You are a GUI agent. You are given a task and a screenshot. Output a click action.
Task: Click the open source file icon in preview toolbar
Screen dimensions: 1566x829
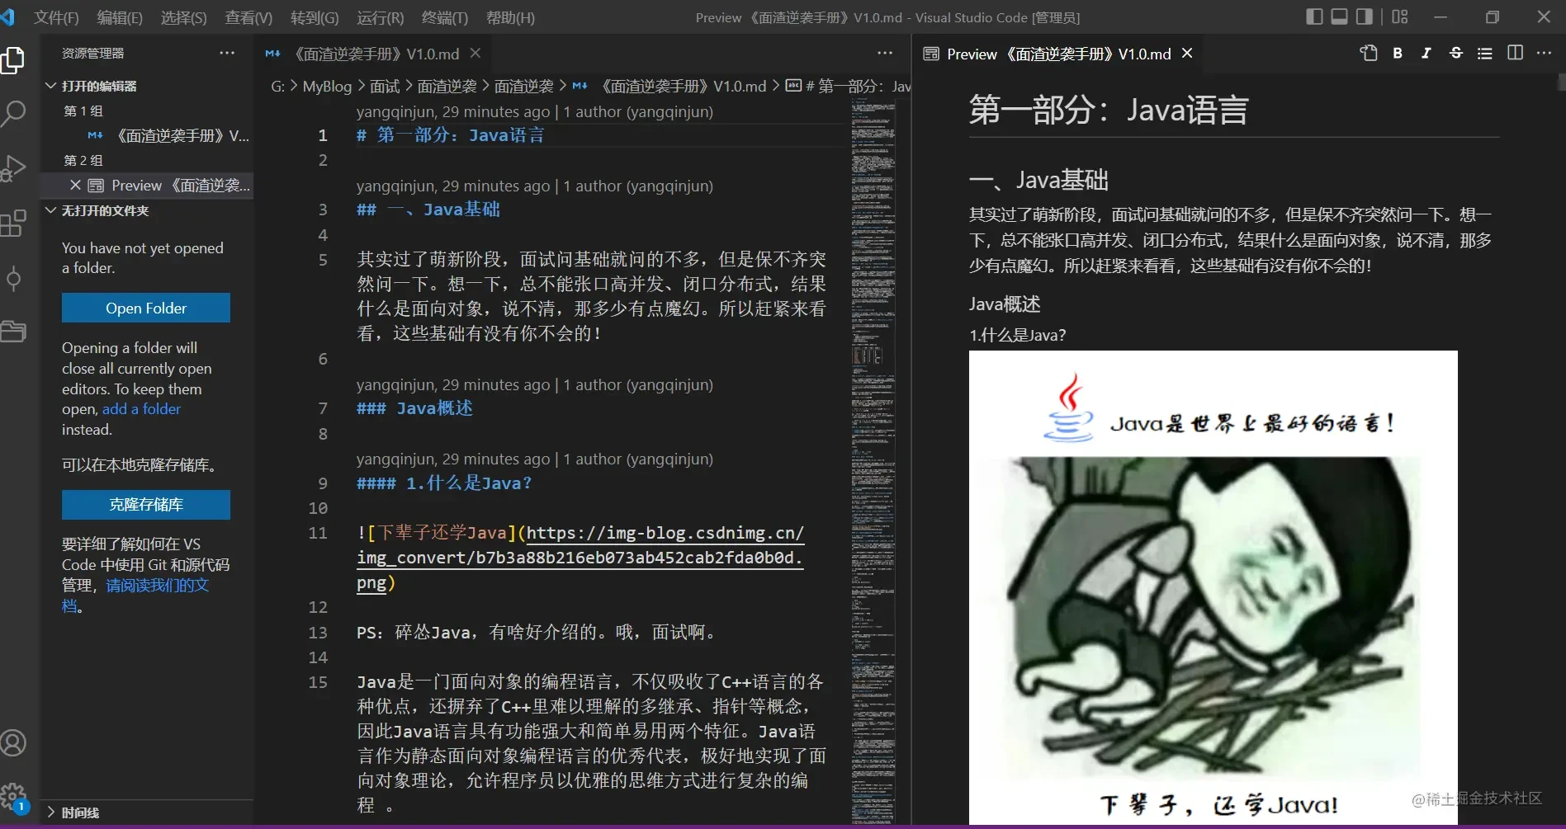tap(1369, 54)
